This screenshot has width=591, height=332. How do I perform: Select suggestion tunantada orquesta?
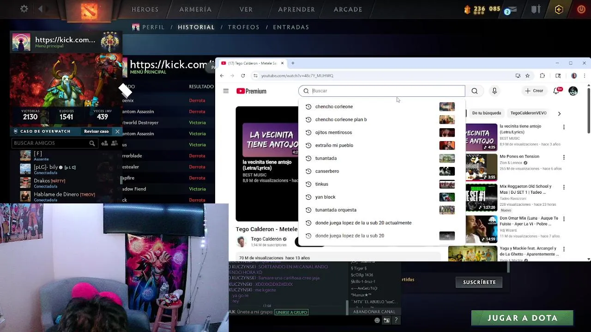point(382,210)
